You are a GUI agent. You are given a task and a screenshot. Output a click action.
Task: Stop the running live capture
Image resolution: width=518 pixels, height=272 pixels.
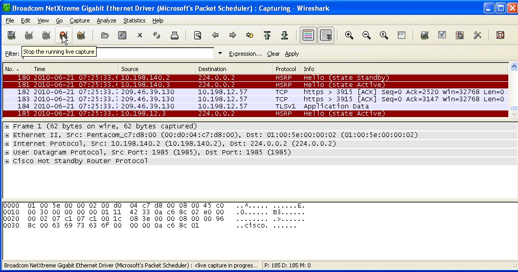(x=63, y=35)
